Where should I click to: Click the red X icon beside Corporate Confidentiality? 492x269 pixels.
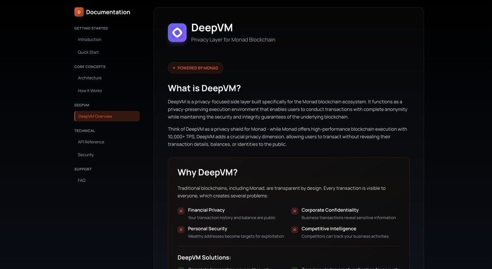295,211
